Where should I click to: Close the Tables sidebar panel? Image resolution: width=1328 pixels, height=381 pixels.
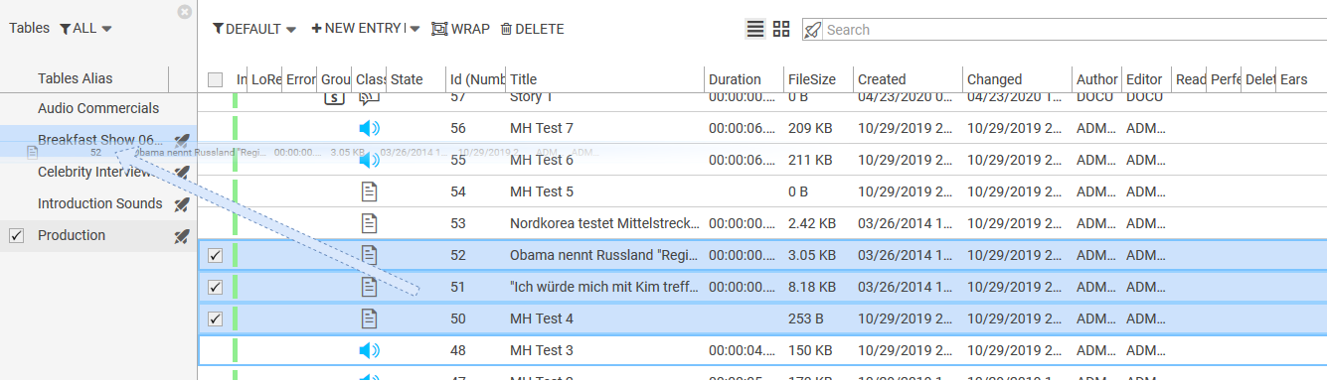tap(184, 12)
